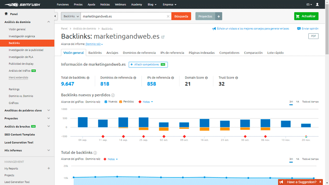Click the red note marker at 11 sep.
Viewport: 329px width, 185px height.
103,136
